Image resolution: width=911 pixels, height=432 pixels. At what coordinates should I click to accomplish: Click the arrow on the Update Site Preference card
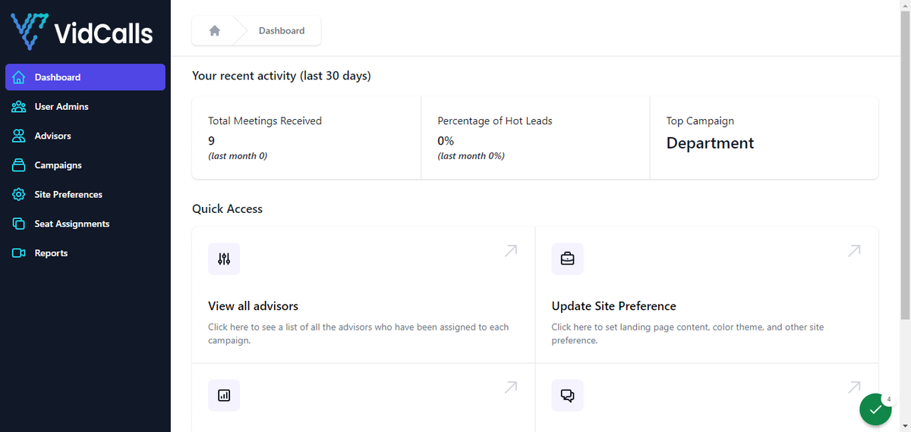[854, 250]
